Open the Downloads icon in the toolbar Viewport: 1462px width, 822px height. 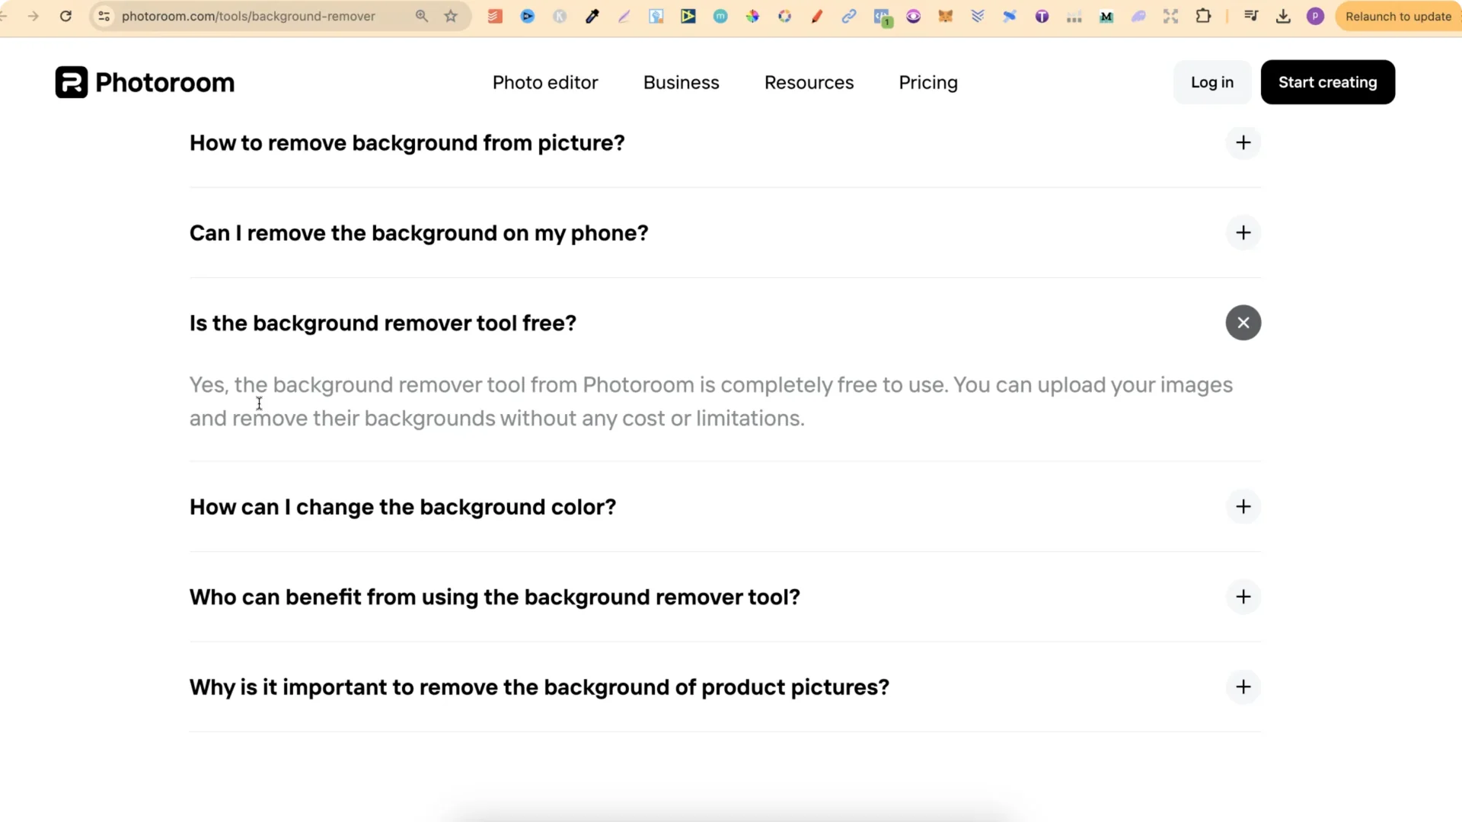coord(1283,16)
